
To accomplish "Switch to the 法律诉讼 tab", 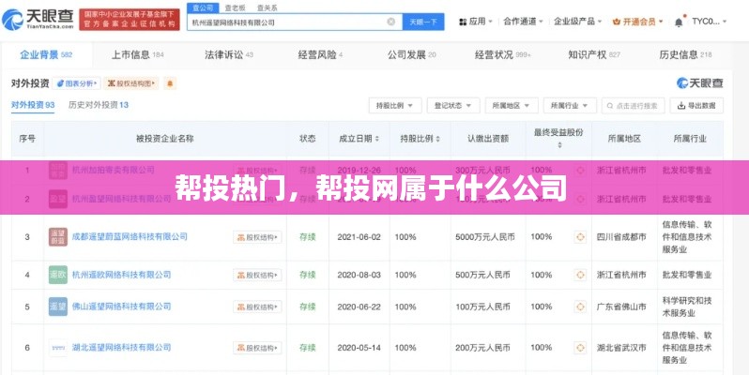I will pos(223,55).
